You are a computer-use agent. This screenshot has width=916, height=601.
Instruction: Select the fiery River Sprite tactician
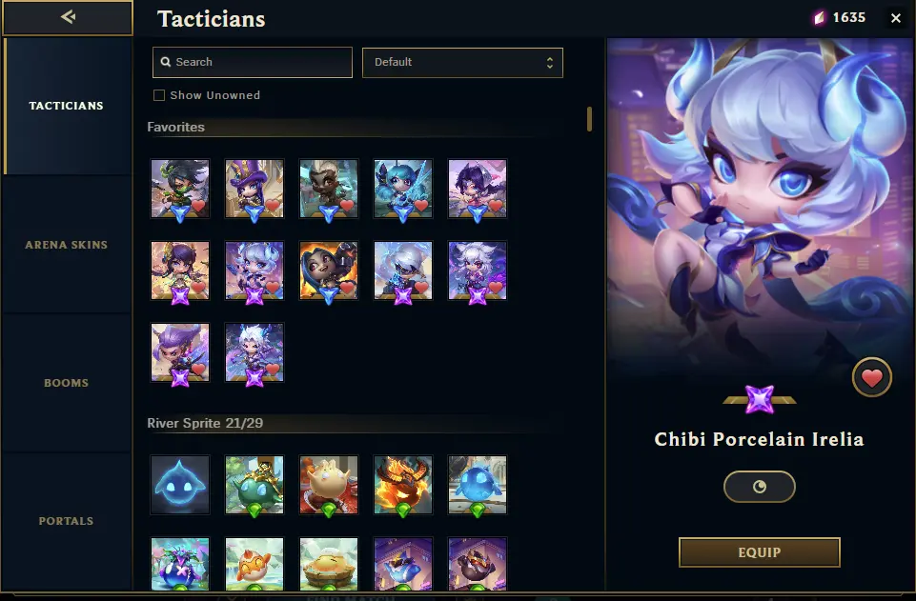403,485
